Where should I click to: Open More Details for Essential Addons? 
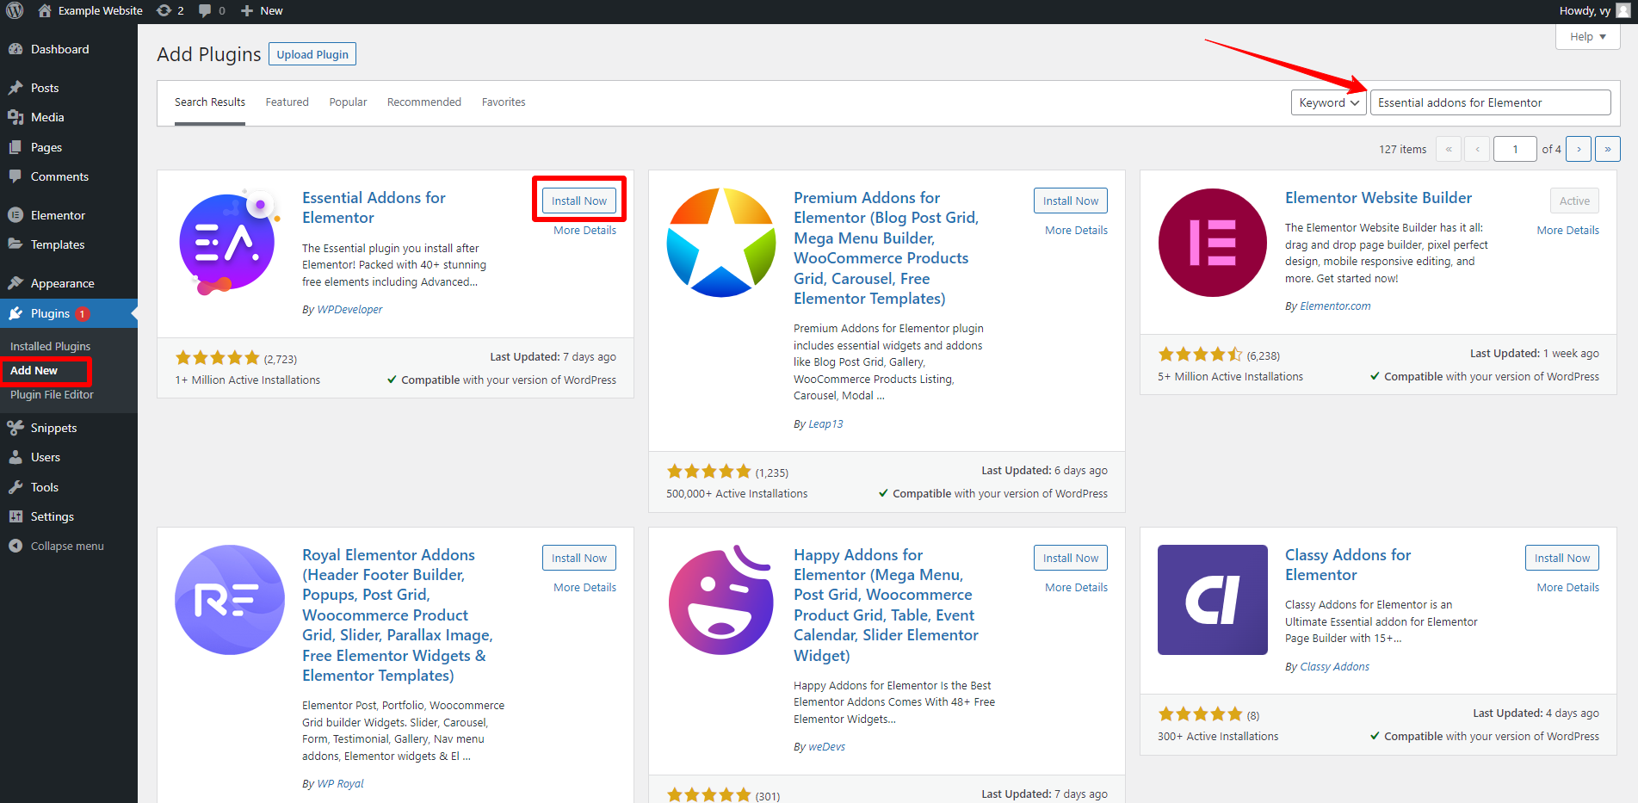[x=584, y=230]
